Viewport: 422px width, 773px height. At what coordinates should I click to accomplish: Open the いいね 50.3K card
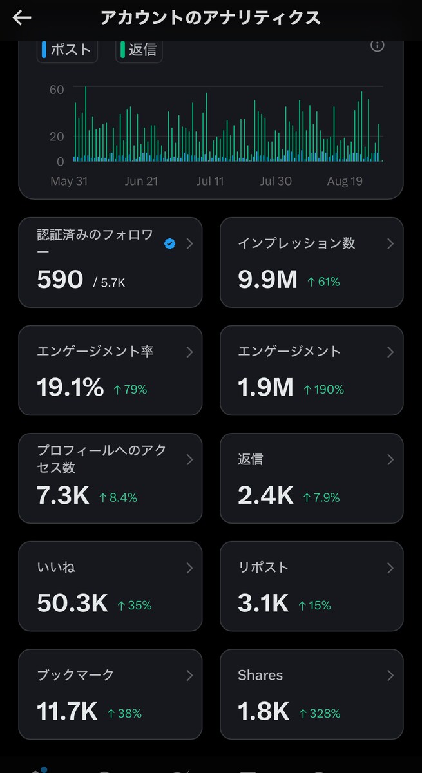[110, 586]
